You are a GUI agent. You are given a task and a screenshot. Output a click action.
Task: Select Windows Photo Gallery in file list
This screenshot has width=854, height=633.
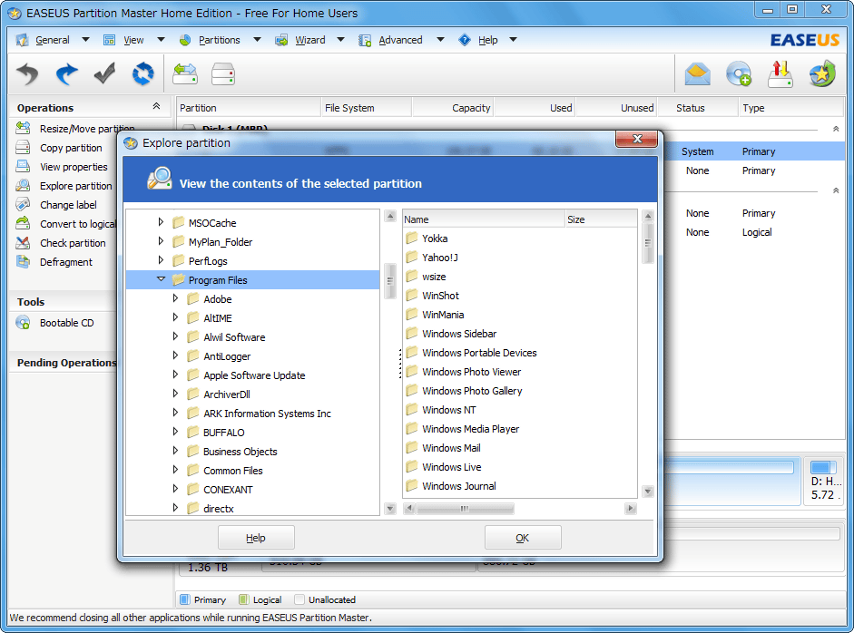pos(472,391)
